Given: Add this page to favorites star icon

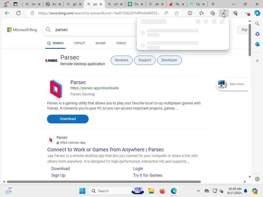Looking at the screenshot, I should click(x=176, y=13).
